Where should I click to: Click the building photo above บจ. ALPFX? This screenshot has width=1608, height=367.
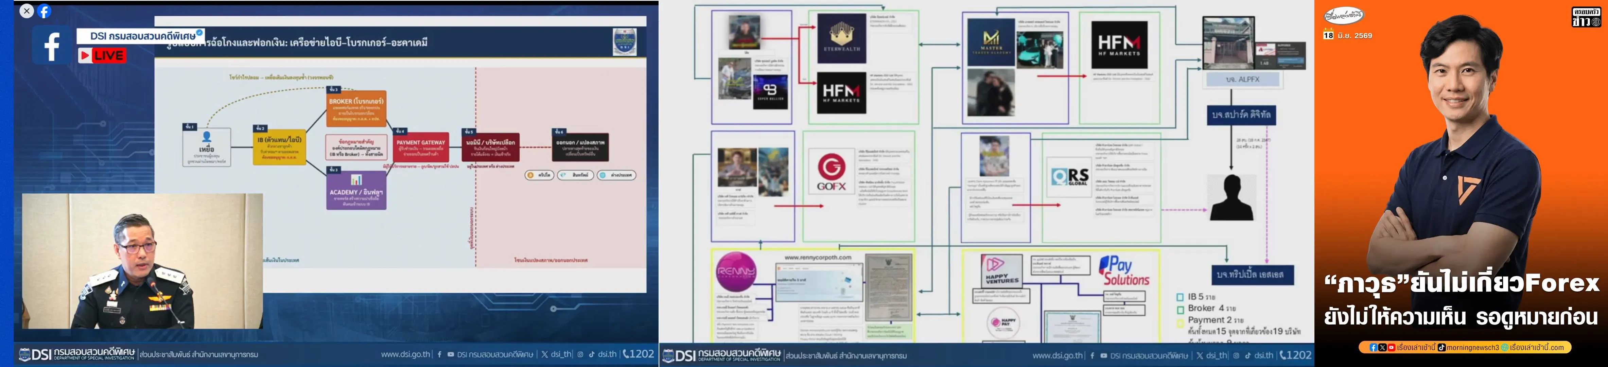pos(1228,43)
